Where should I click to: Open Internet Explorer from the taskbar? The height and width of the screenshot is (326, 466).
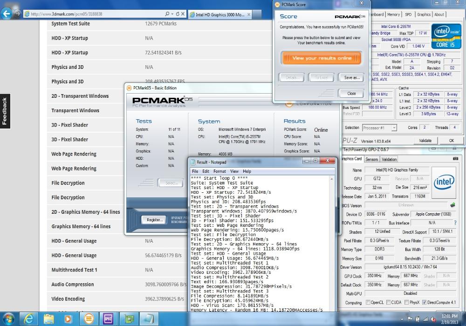pos(29,319)
